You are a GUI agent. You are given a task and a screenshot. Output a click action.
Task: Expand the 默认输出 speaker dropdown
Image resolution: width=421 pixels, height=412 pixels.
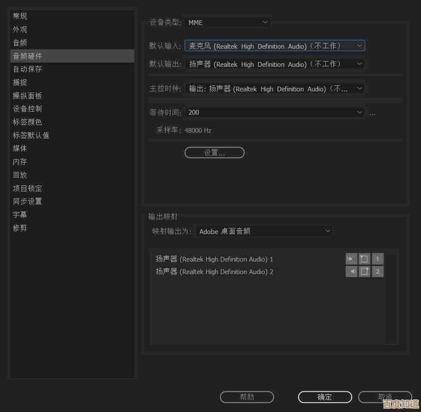pyautogui.click(x=275, y=64)
